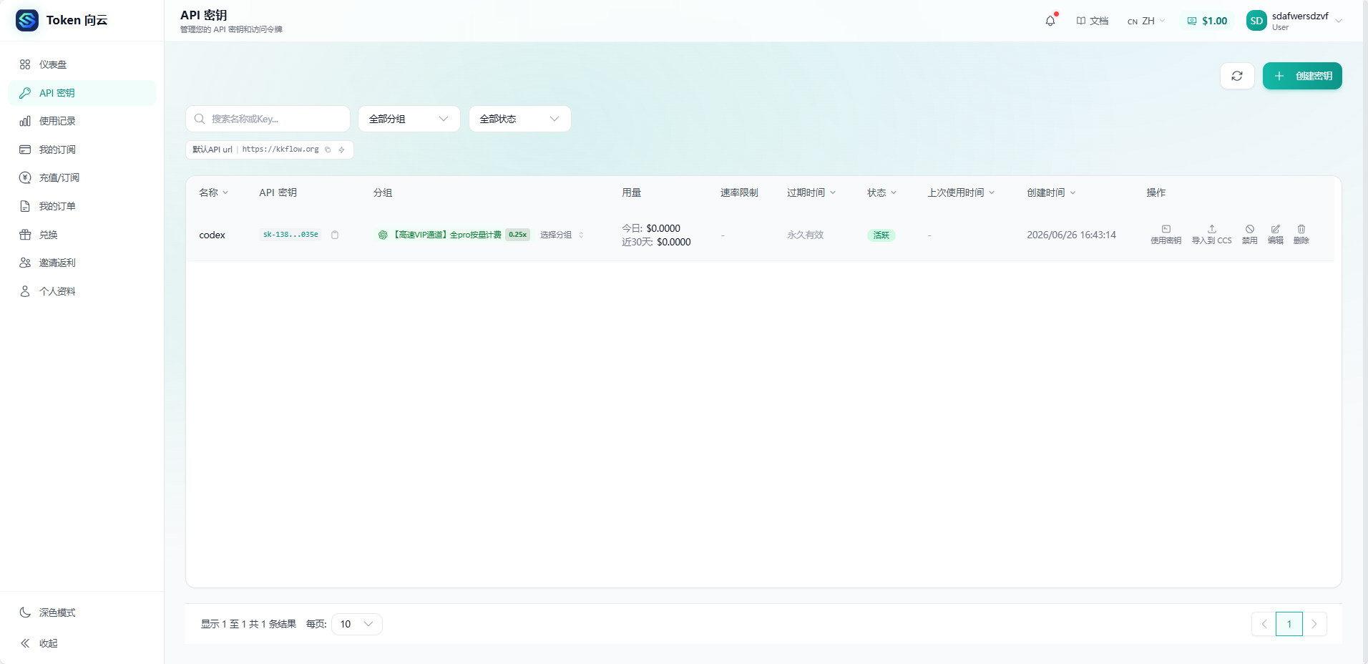Copy the default API url kkflow.org
The image size is (1368, 664).
click(328, 150)
